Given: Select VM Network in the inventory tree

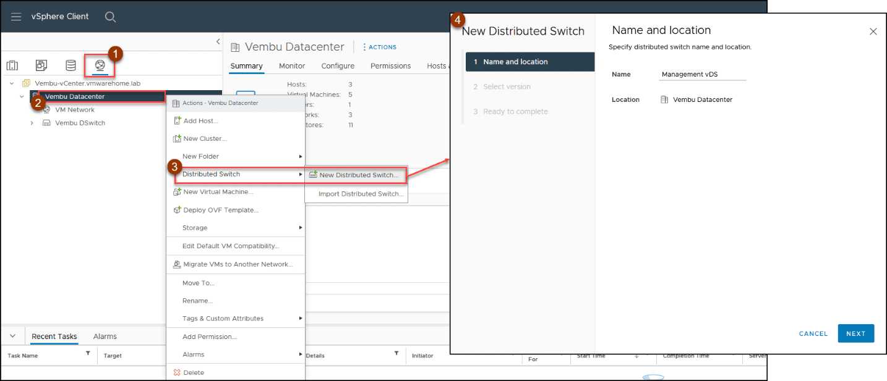Looking at the screenshot, I should click(75, 109).
